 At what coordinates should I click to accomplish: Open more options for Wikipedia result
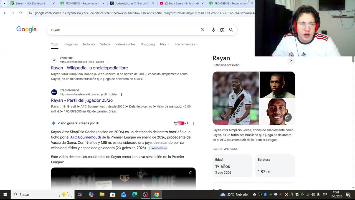108,62
